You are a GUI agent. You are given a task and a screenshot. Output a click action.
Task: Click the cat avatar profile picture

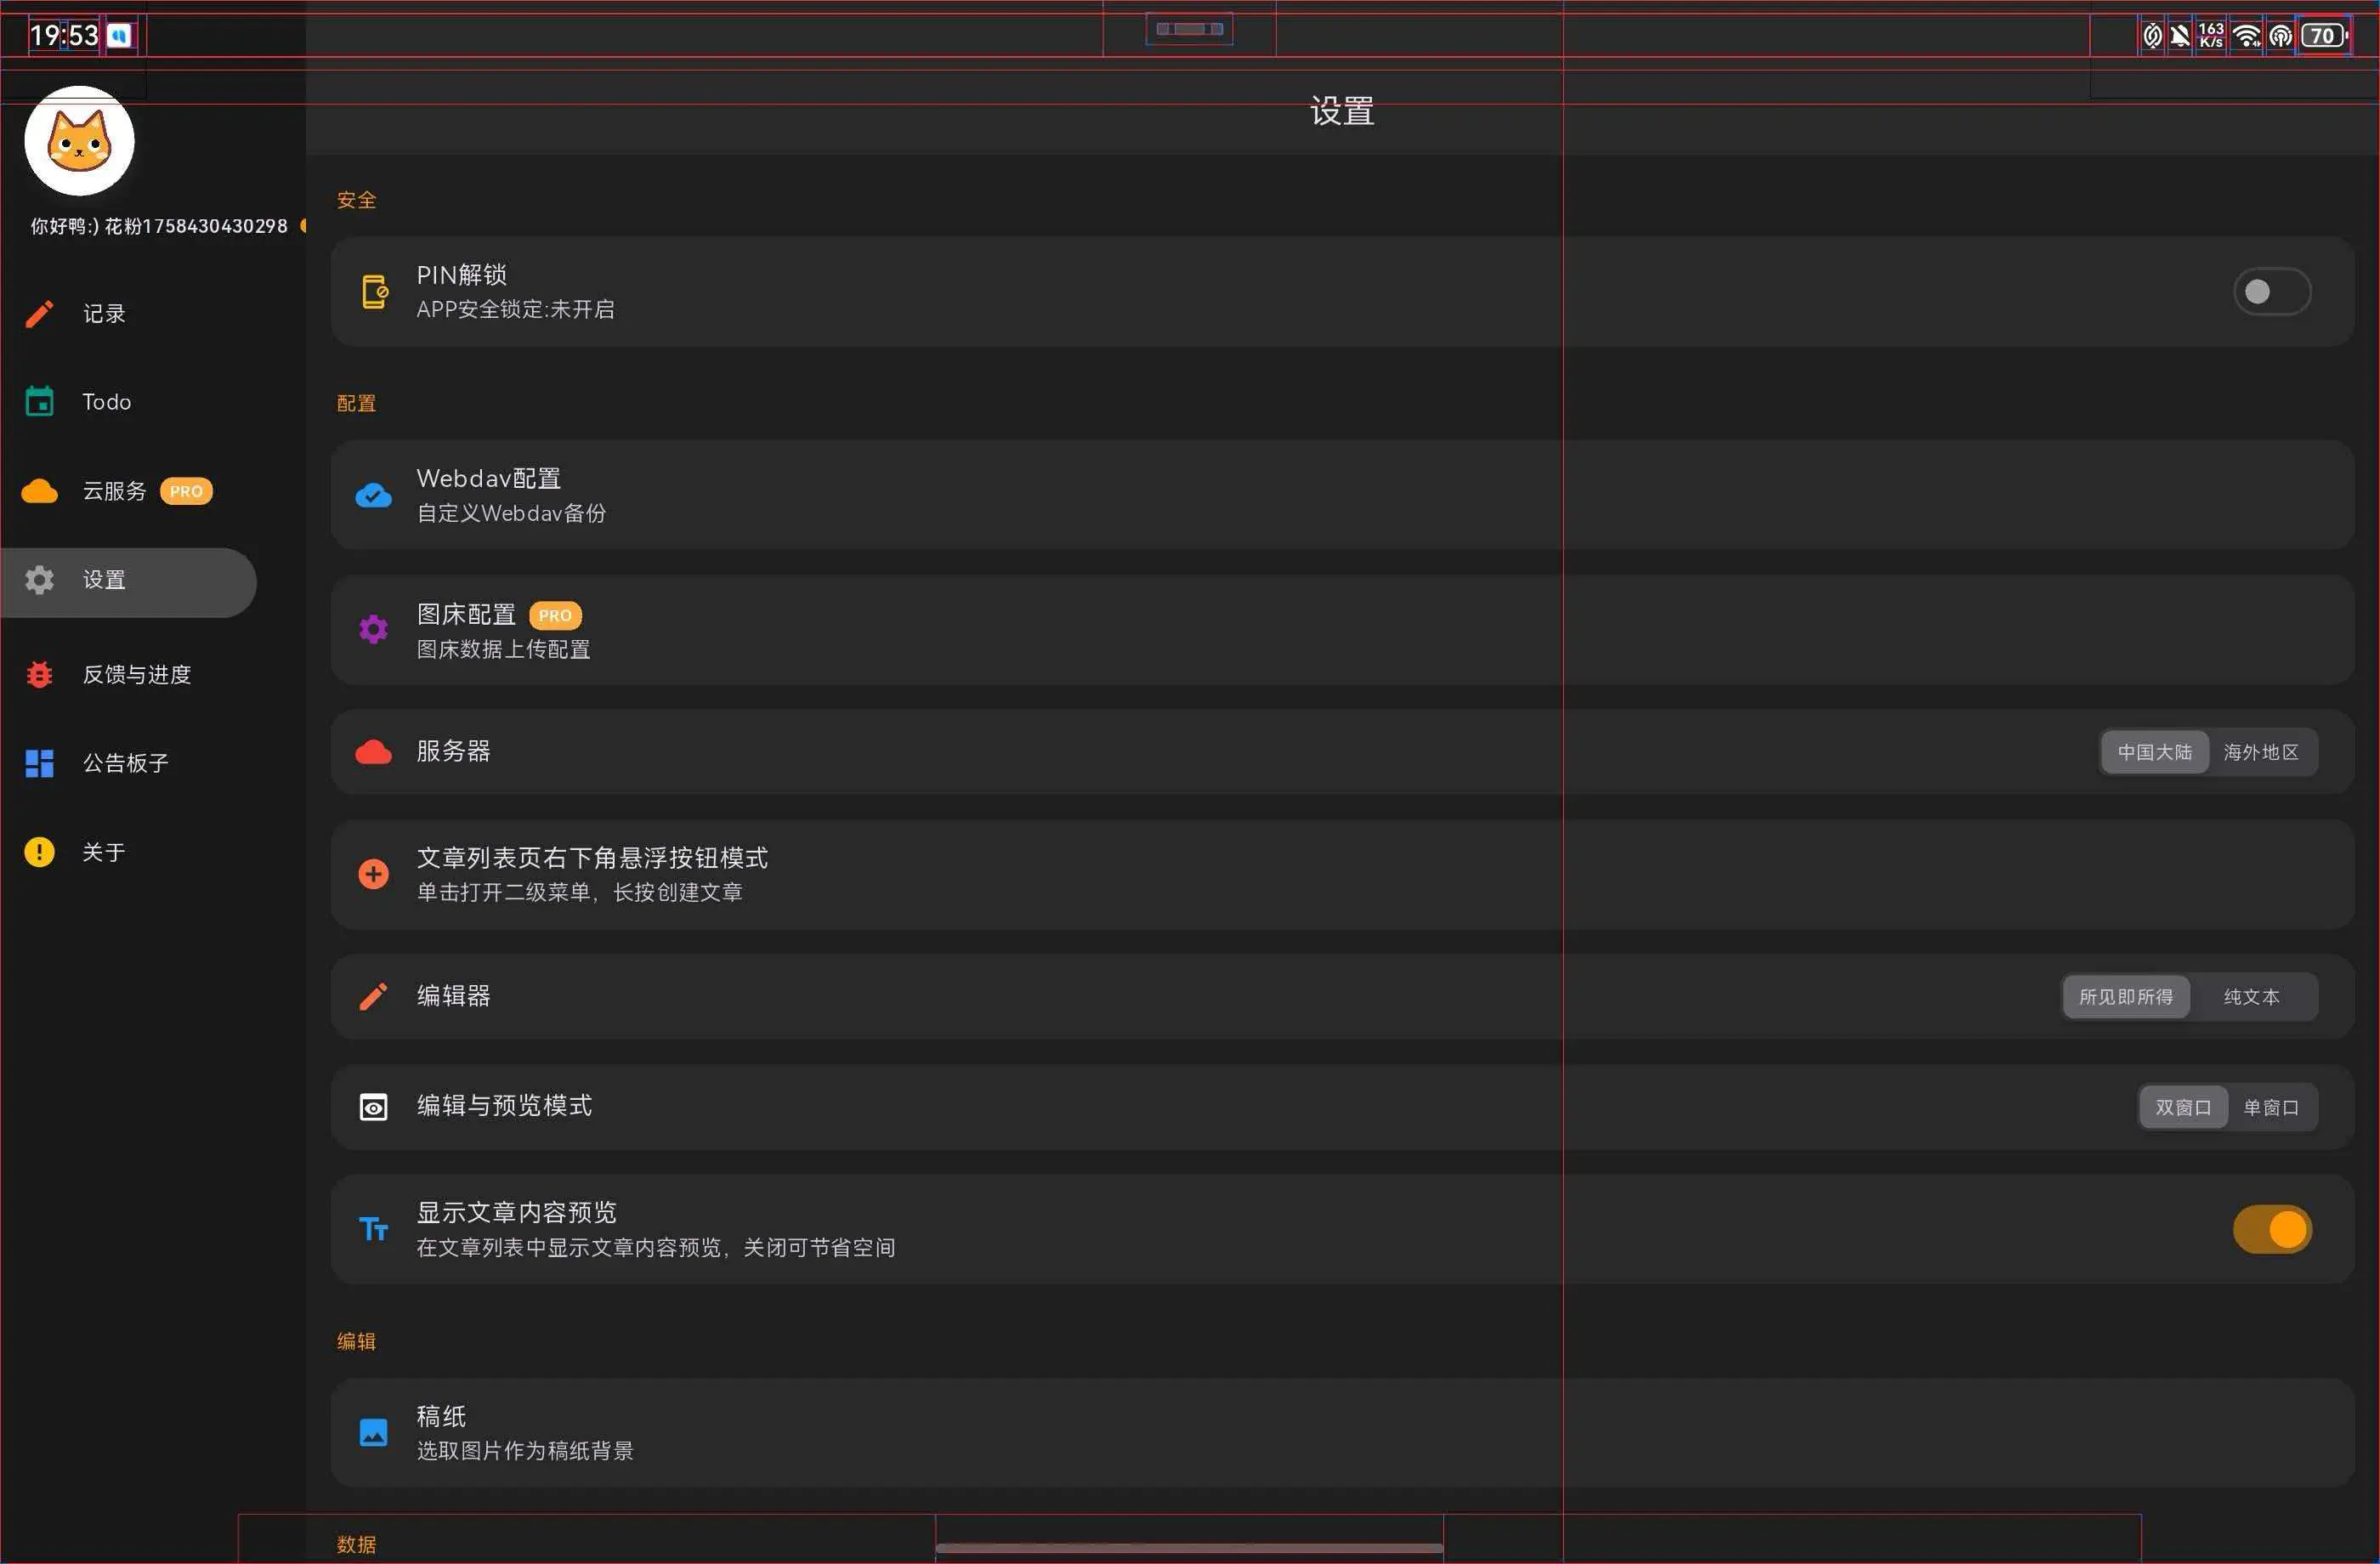[x=79, y=141]
